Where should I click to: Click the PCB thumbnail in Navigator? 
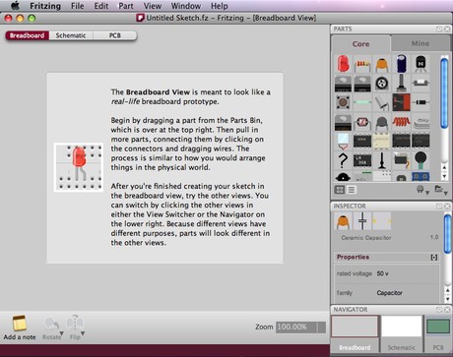(x=438, y=327)
